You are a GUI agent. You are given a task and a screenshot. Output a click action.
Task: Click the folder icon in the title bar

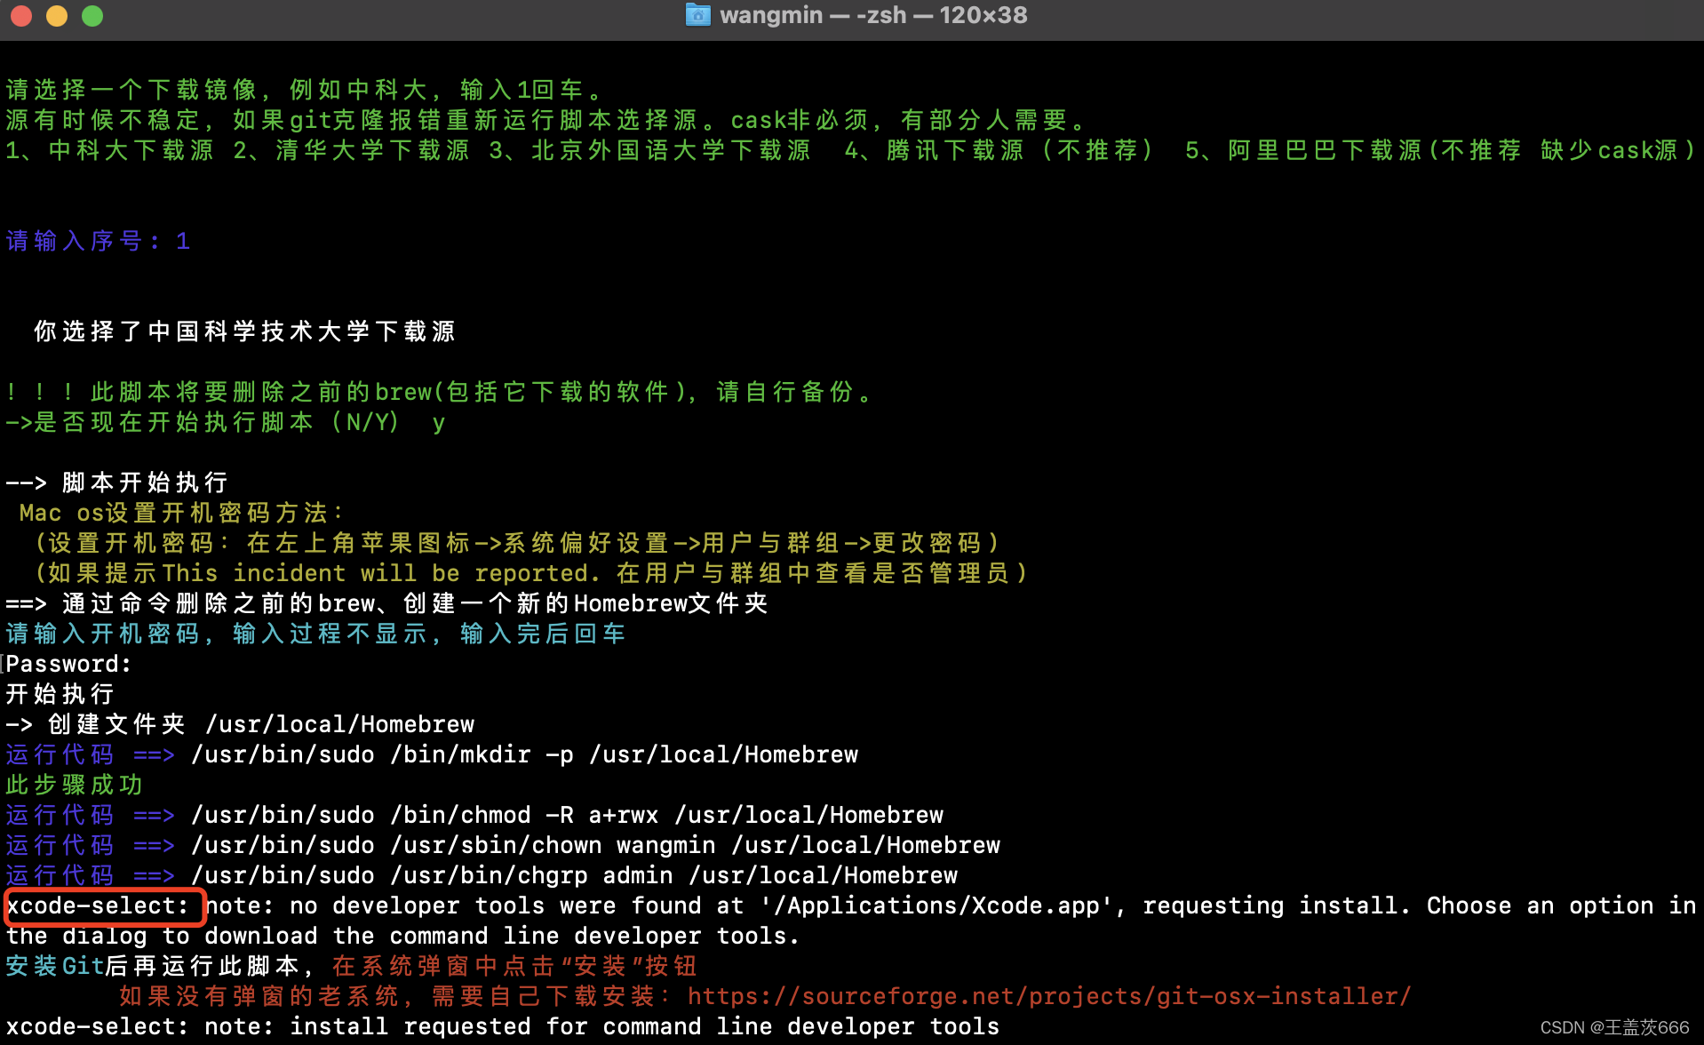point(698,15)
